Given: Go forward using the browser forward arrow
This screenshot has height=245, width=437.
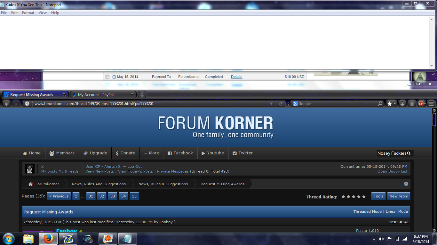Looking at the screenshot, I should tap(16, 104).
